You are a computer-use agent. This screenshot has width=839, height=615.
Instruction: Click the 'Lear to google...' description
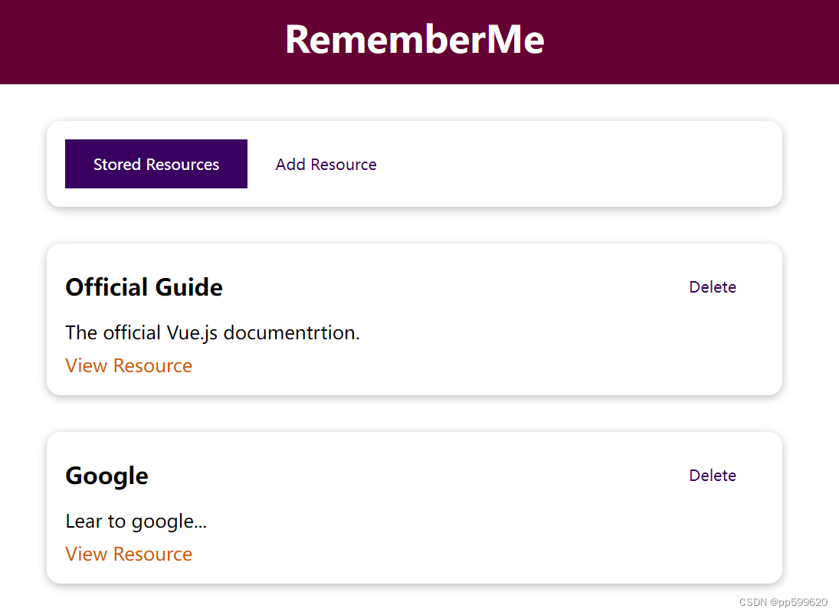136,522
